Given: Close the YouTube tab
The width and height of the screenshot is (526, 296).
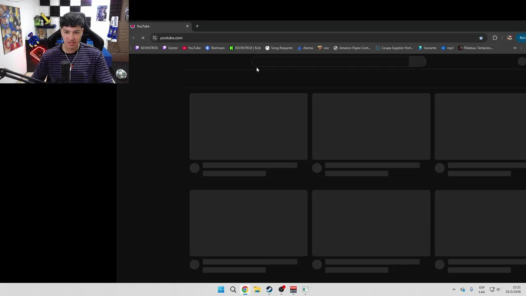Looking at the screenshot, I should (x=187, y=26).
